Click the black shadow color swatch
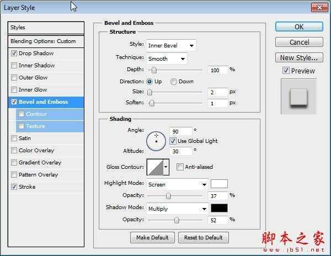This screenshot has width=331, height=256. (219, 208)
